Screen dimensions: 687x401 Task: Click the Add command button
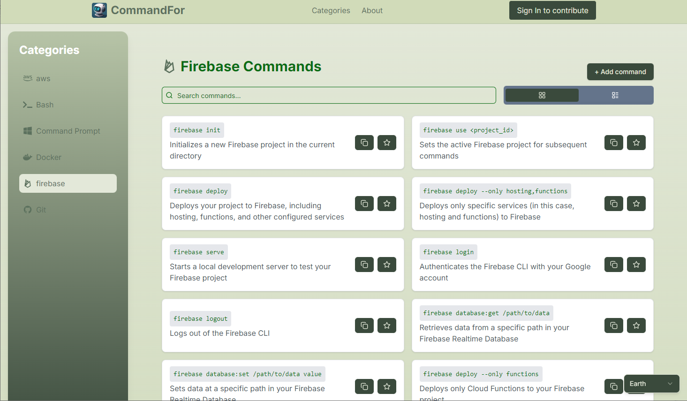coord(620,72)
